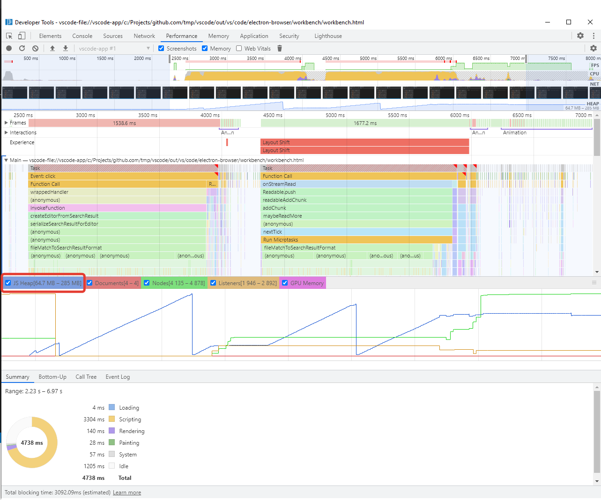601x500 pixels.
Task: Click the collect garbage trash icon
Action: coord(280,48)
